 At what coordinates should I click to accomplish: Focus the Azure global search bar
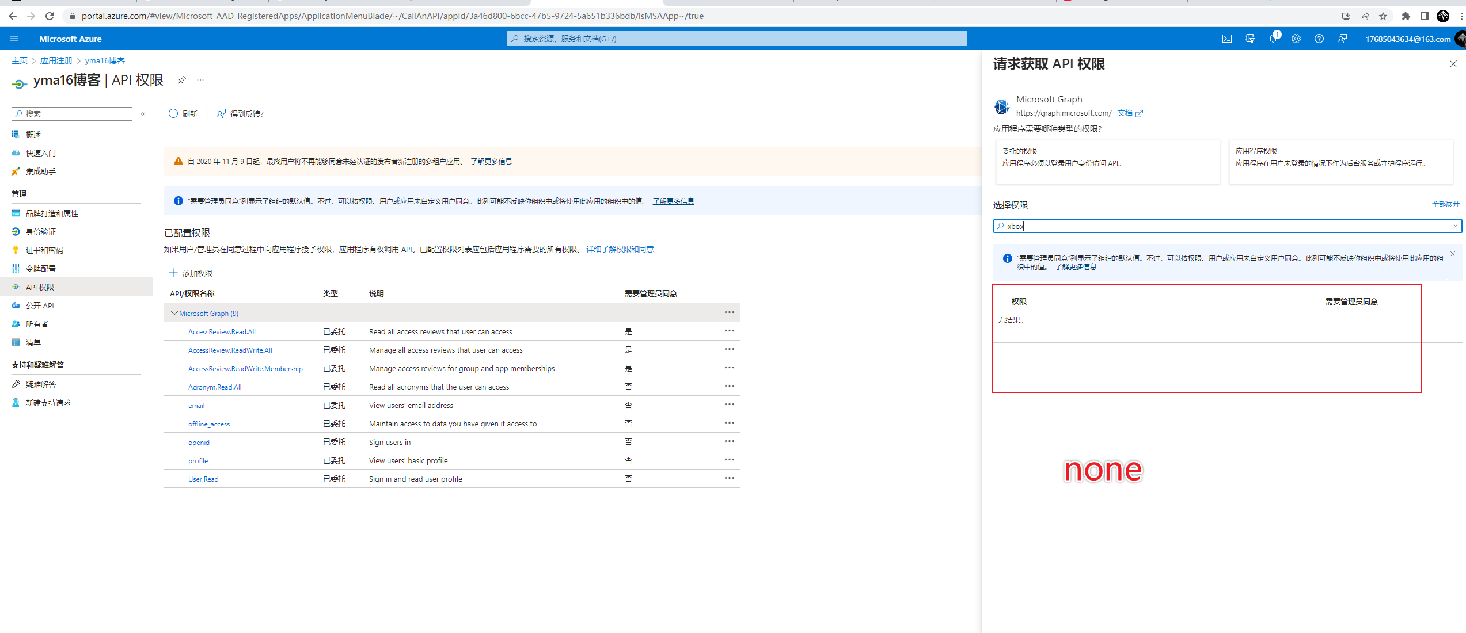737,39
